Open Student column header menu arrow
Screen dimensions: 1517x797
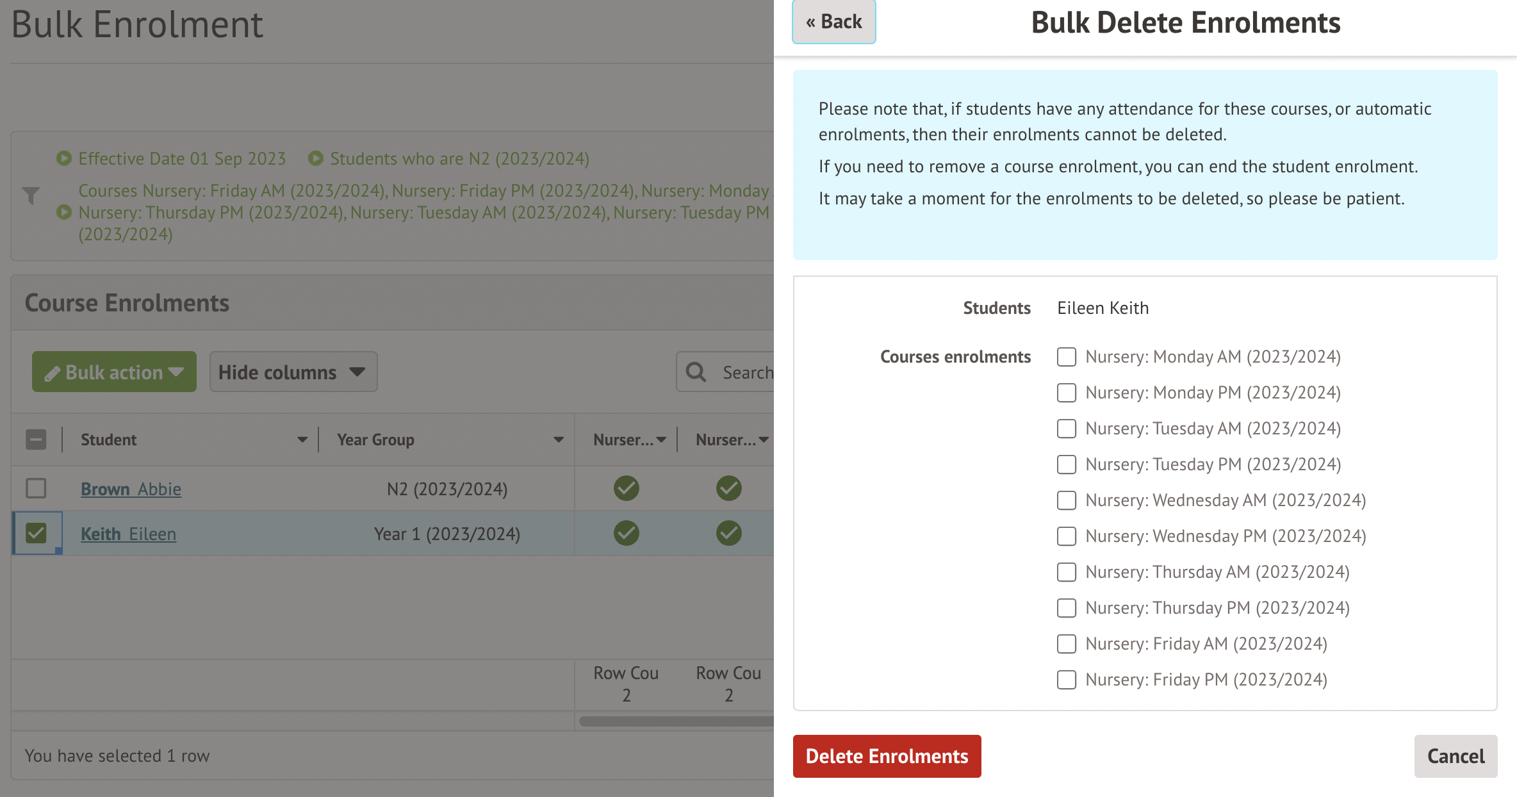[x=302, y=440]
